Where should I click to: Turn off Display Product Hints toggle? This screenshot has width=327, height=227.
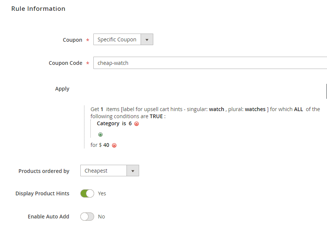tap(87, 193)
